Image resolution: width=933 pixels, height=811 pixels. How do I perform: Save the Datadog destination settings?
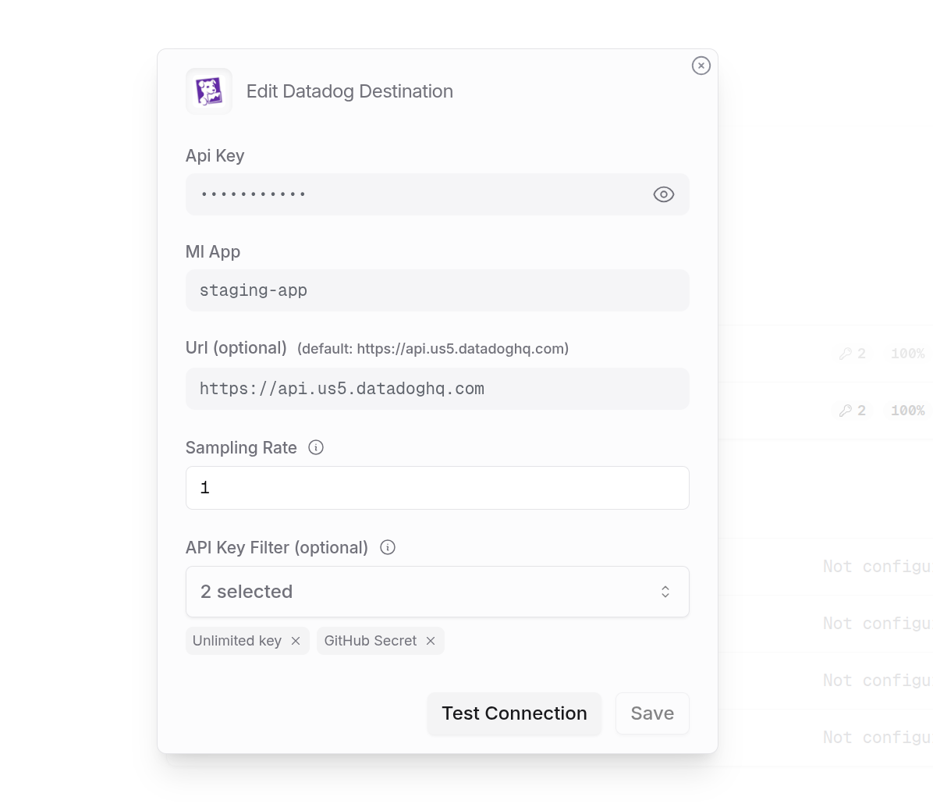[x=652, y=713]
